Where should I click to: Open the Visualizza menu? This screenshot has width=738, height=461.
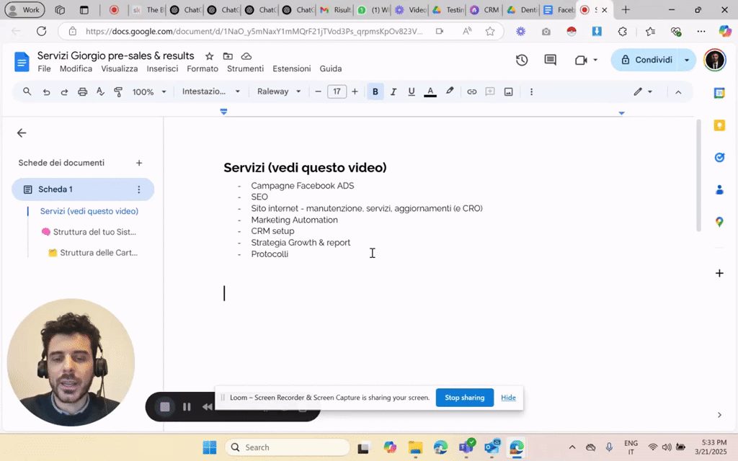pos(120,68)
